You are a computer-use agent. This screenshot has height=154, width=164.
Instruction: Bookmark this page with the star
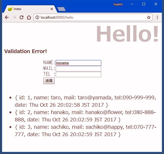(x=149, y=18)
